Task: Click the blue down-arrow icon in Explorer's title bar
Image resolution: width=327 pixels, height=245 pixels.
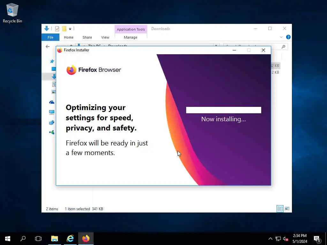Action: click(x=47, y=28)
